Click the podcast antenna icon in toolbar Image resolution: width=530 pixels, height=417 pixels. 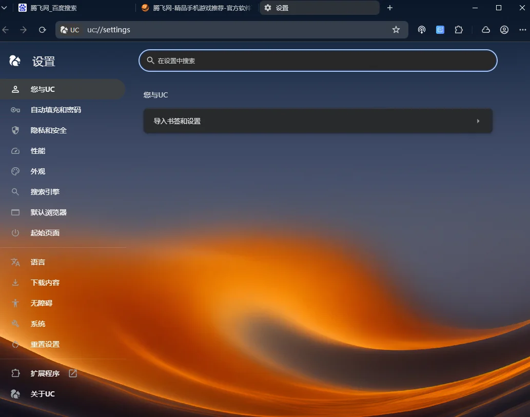422,30
